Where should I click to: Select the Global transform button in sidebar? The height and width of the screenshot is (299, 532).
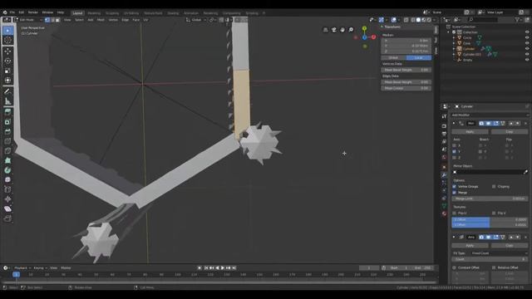(393, 57)
